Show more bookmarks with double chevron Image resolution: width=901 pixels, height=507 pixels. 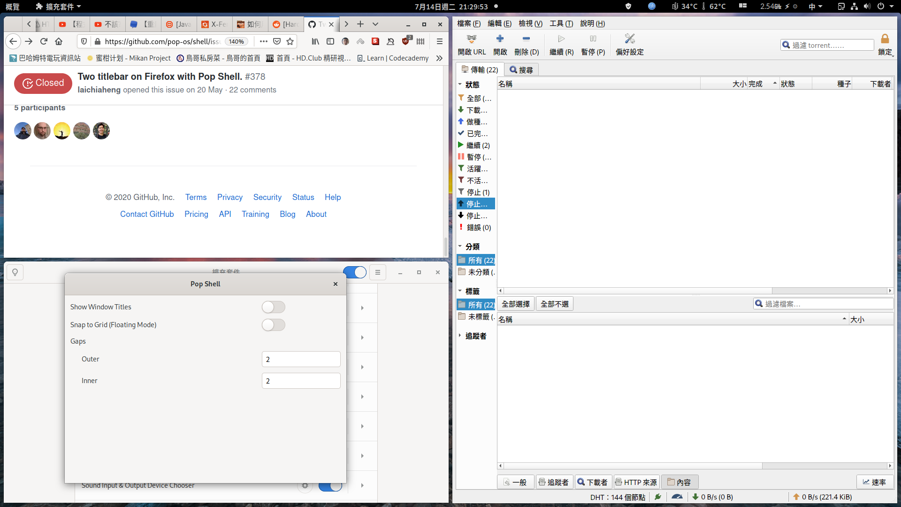point(439,58)
